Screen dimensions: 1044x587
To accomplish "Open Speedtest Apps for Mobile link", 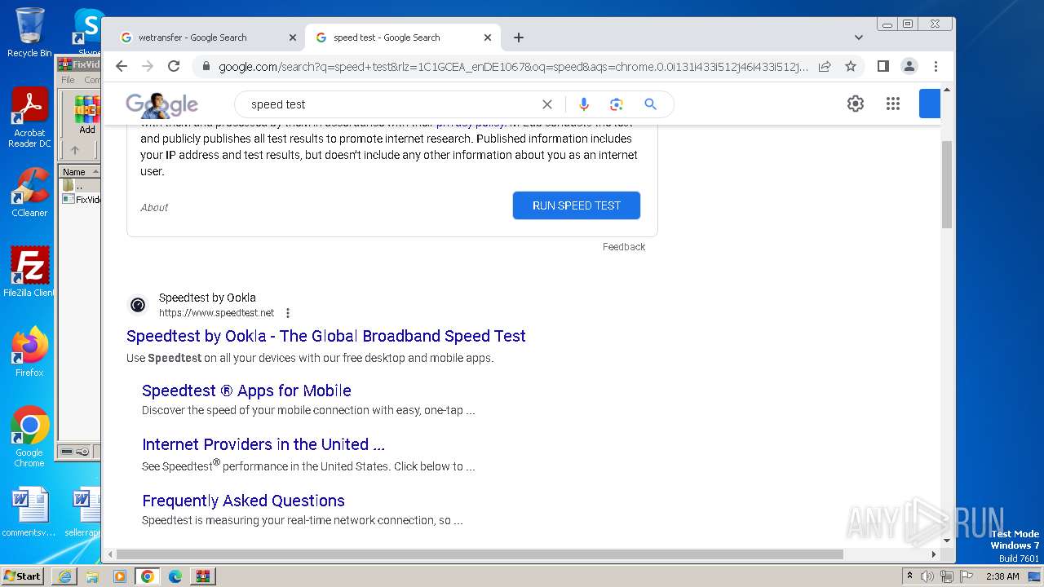I will click(246, 391).
